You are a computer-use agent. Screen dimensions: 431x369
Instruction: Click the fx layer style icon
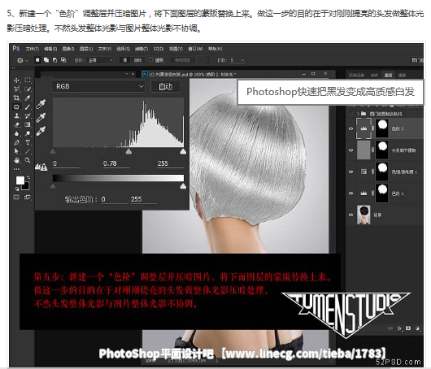[399, 328]
